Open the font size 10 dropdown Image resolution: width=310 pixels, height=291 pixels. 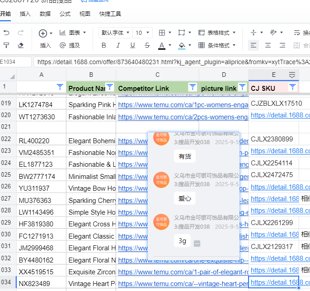[x=143, y=33]
